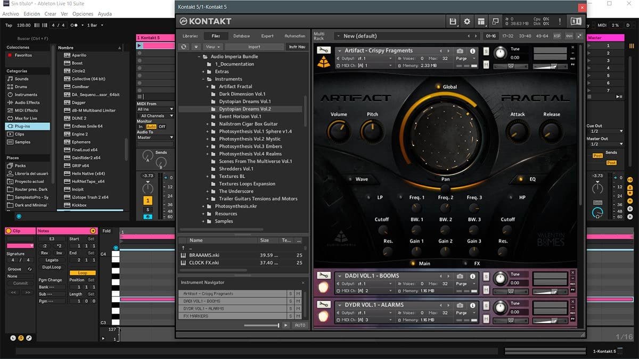639x359 pixels.
Task: Toggle the EQ button on Artifact panel
Action: [521, 179]
